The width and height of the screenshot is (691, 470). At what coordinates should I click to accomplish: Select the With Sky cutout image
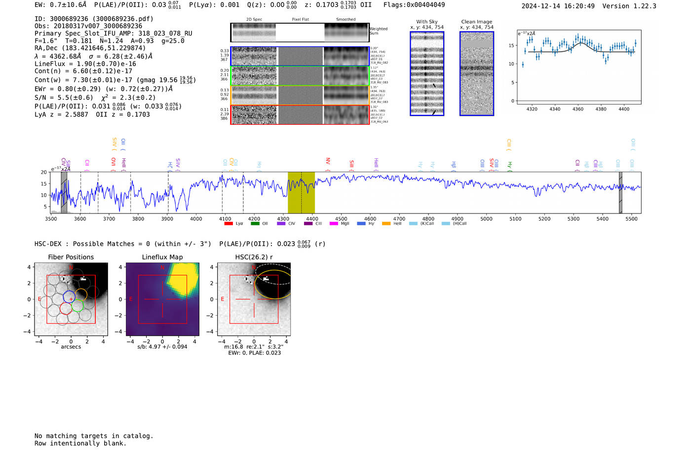coord(427,73)
